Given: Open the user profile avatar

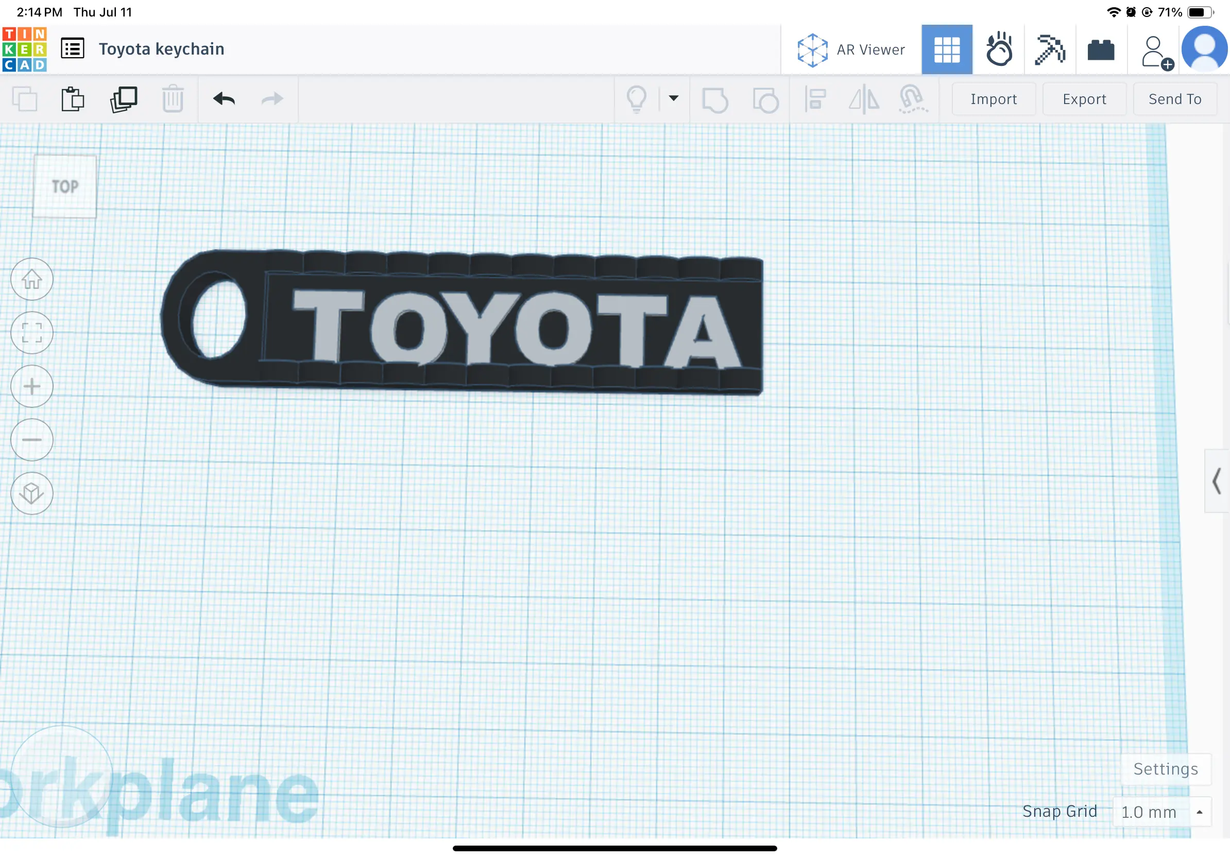Looking at the screenshot, I should [x=1205, y=50].
